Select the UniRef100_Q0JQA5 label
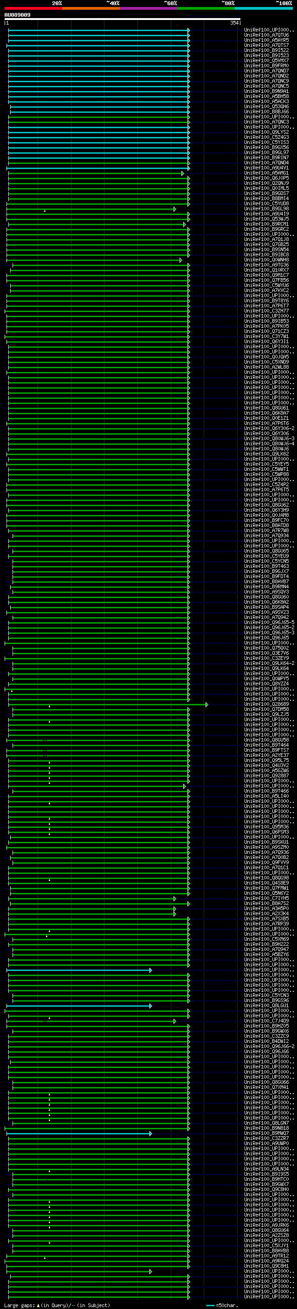 coord(266,357)
